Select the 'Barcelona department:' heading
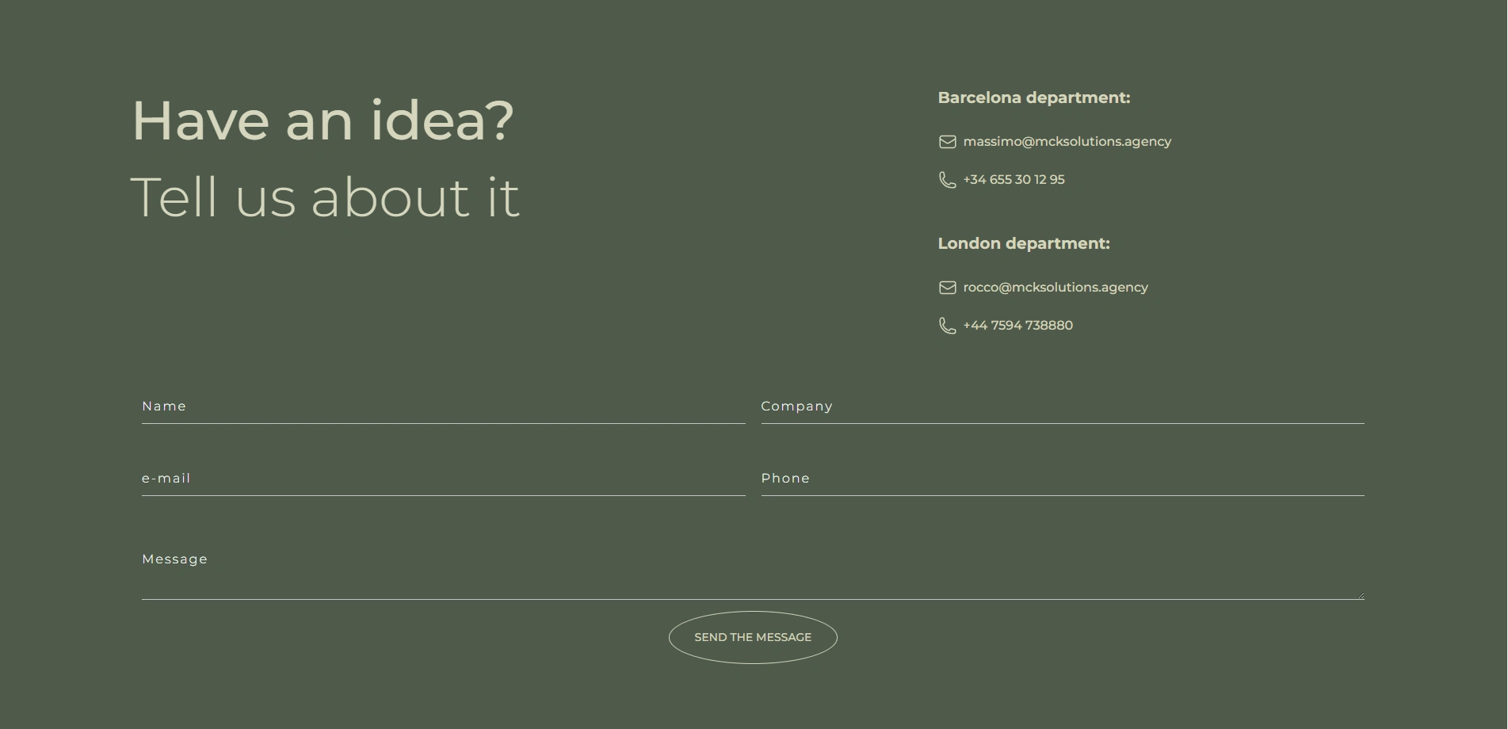This screenshot has height=729, width=1508. 1034,98
